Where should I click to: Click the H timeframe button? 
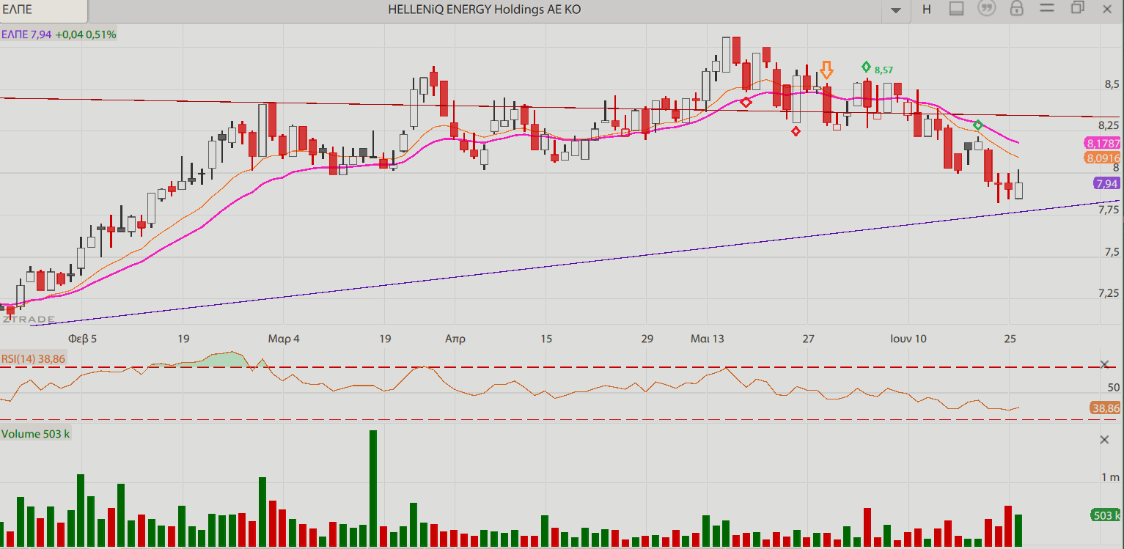coord(927,10)
